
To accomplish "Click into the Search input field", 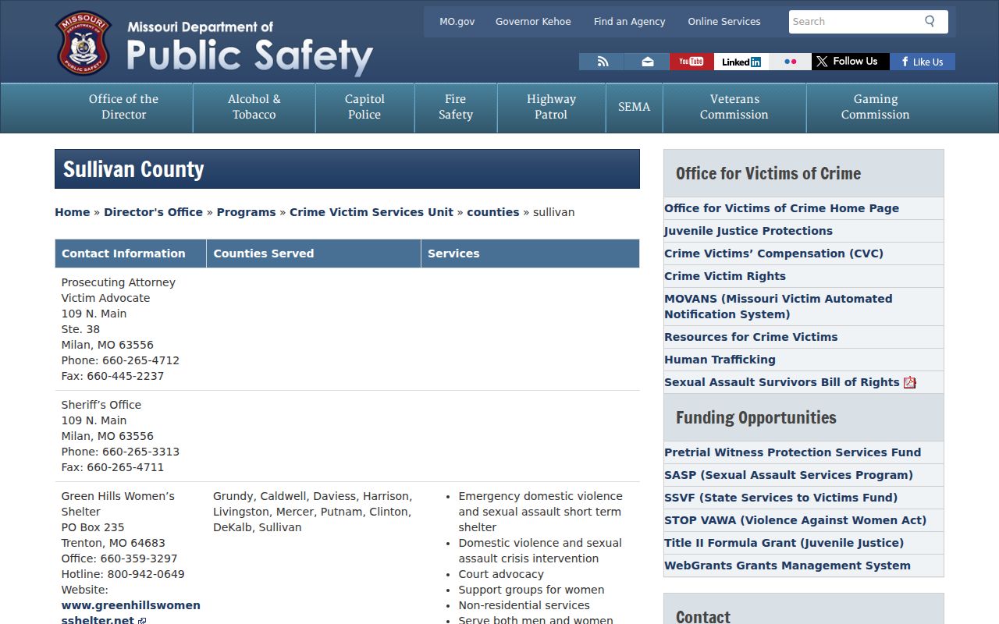I will pyautogui.click(x=855, y=22).
